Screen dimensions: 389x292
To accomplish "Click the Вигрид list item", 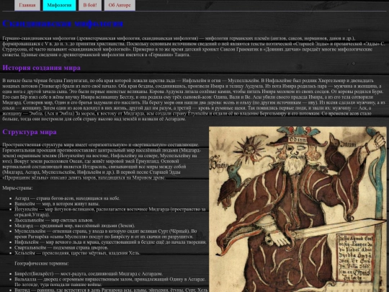I will click(x=111, y=290).
